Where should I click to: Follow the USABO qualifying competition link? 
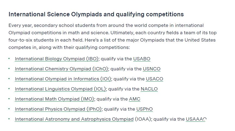click(x=142, y=59)
